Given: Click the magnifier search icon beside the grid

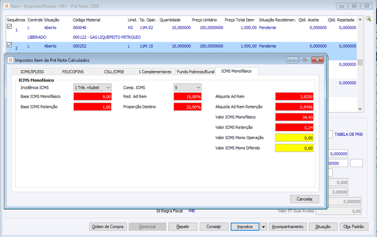Looking at the screenshot, I should (x=368, y=19).
